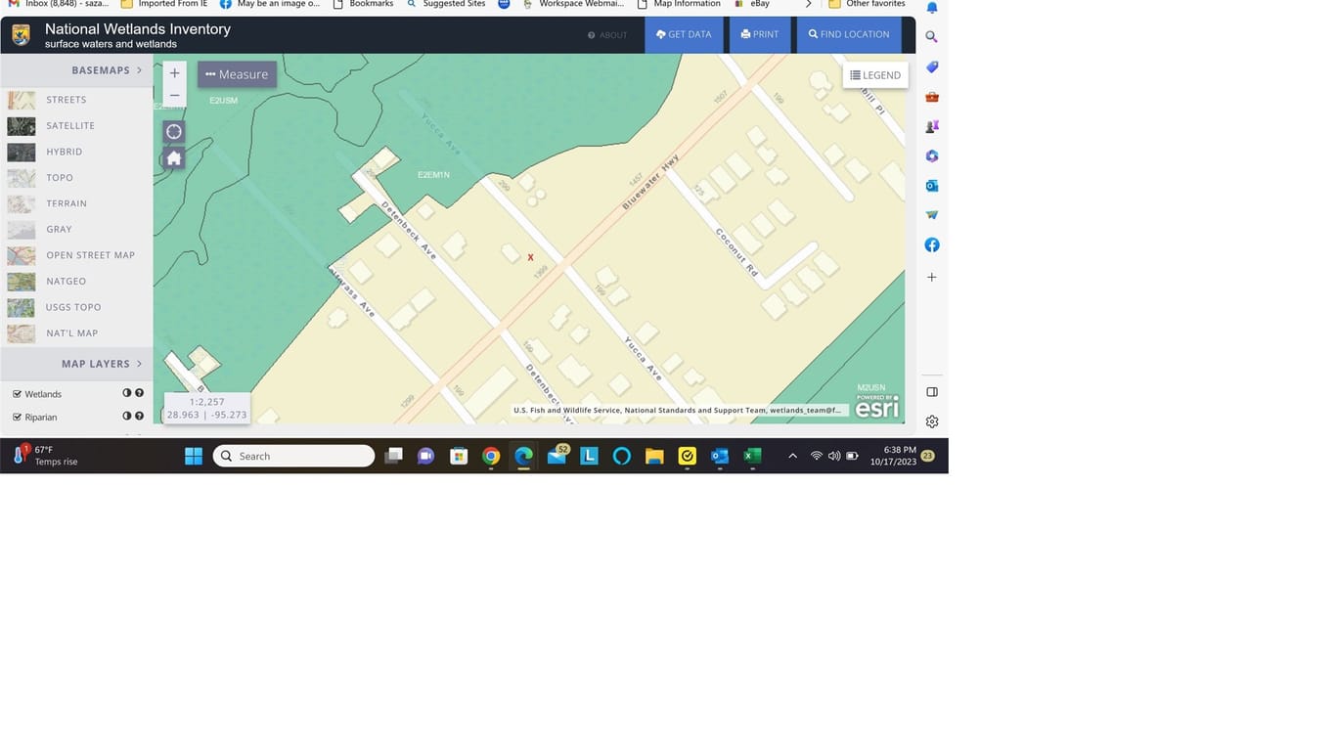
Task: Uncheck the Wetlands layer checkbox
Action: click(18, 394)
